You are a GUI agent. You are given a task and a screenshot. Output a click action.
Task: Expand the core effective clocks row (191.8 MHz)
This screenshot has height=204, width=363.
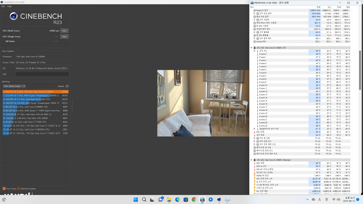click(255, 13)
